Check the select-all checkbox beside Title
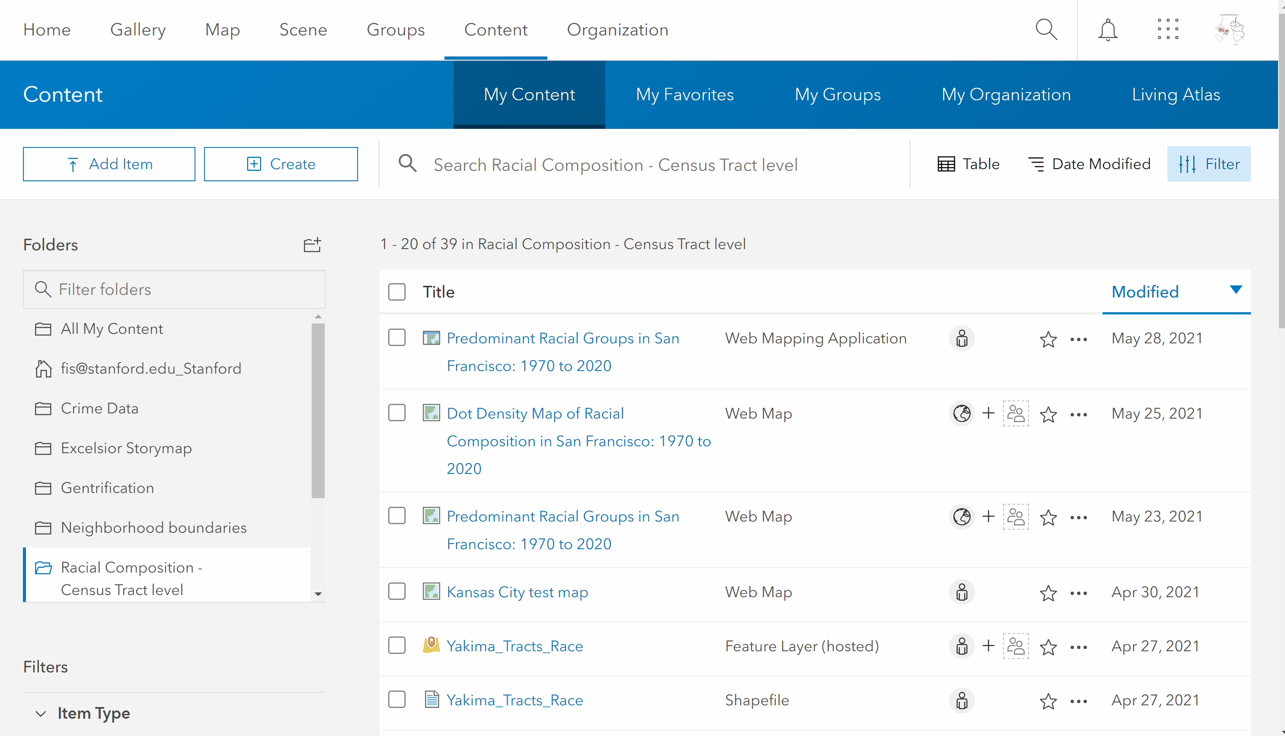 [x=396, y=291]
